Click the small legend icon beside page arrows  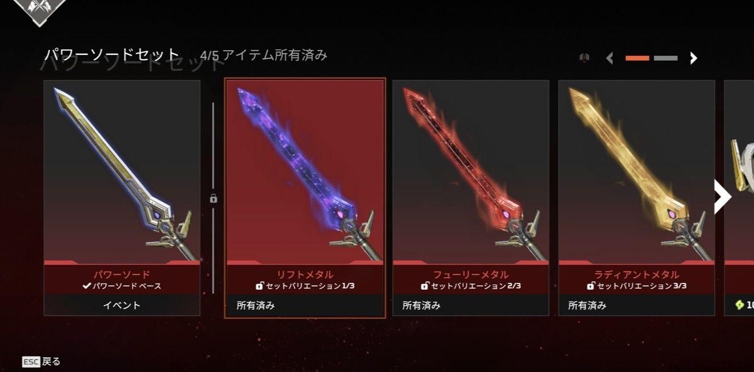[584, 58]
